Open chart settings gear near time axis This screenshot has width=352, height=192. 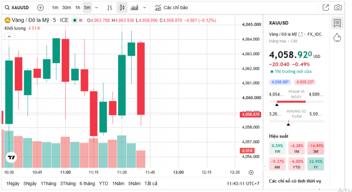click(251, 172)
